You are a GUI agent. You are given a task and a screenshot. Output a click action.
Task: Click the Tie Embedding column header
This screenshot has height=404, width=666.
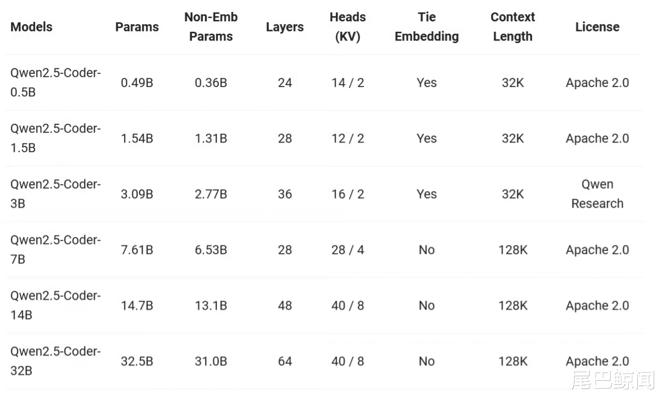coord(426,27)
